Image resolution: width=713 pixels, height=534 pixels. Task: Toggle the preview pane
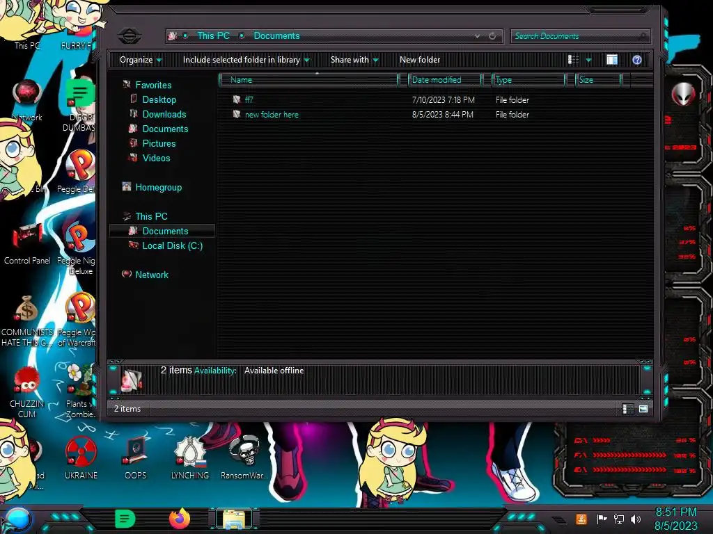tap(612, 60)
